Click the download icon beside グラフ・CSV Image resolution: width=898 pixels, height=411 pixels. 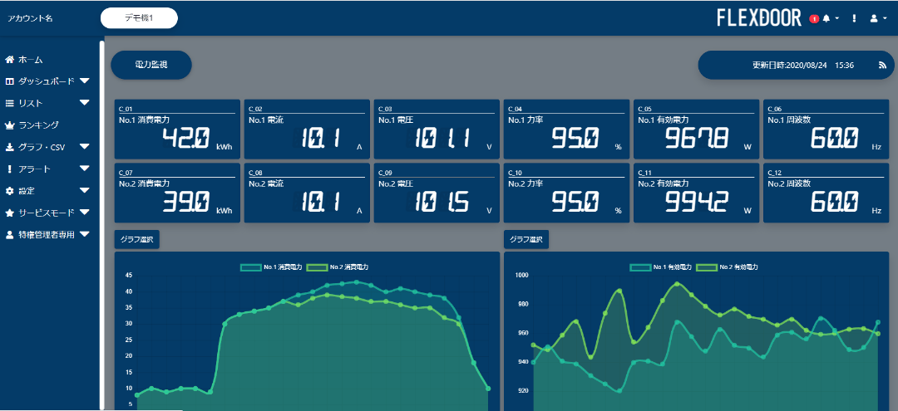tap(9, 147)
